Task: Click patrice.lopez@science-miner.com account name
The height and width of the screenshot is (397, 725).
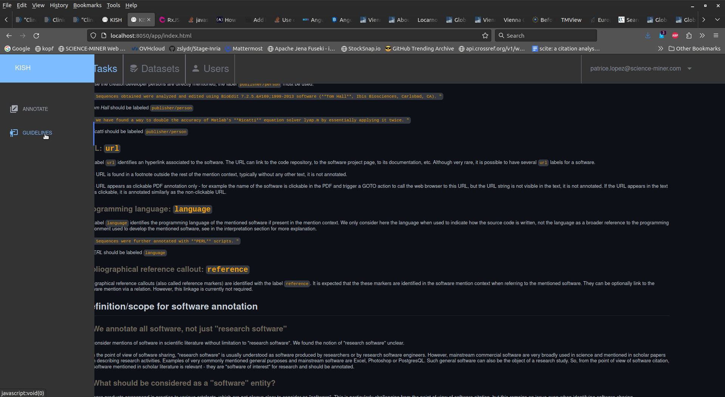Action: coord(636,69)
